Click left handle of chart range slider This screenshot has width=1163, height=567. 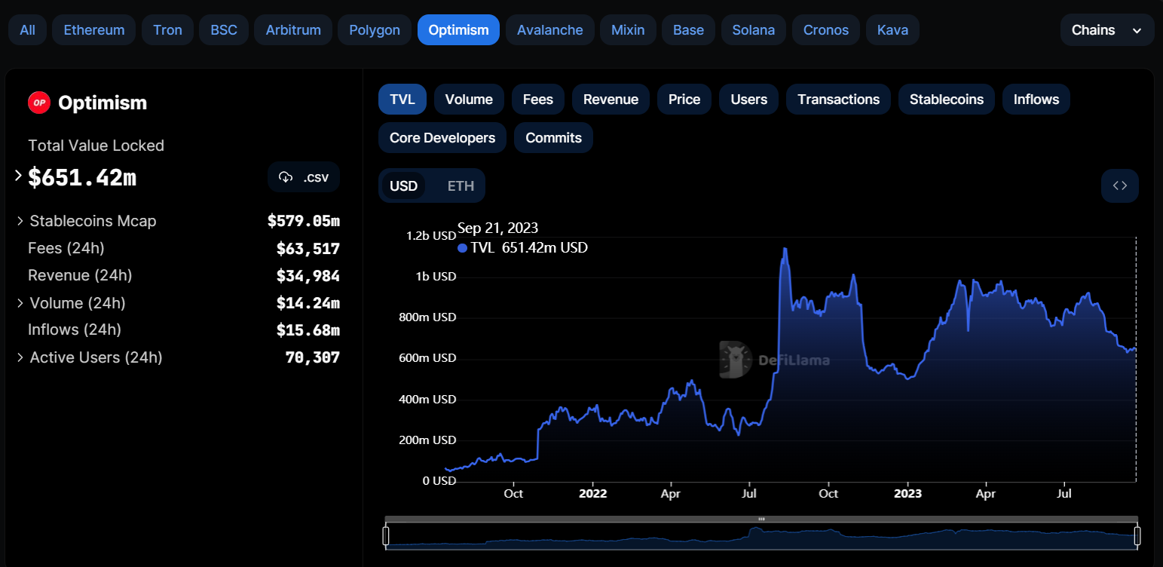pyautogui.click(x=386, y=536)
